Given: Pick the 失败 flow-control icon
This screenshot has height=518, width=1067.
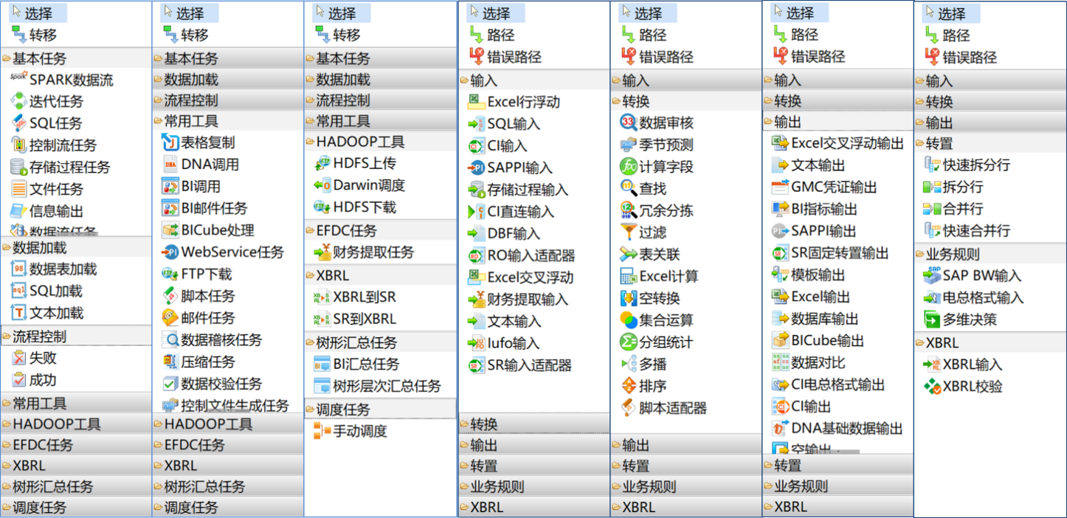Looking at the screenshot, I should 18,358.
